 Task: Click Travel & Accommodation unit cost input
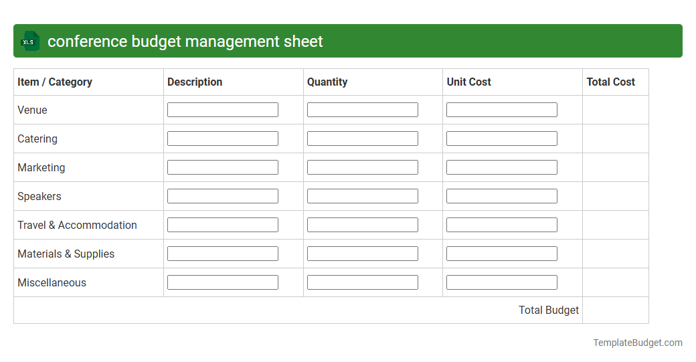[x=502, y=225]
